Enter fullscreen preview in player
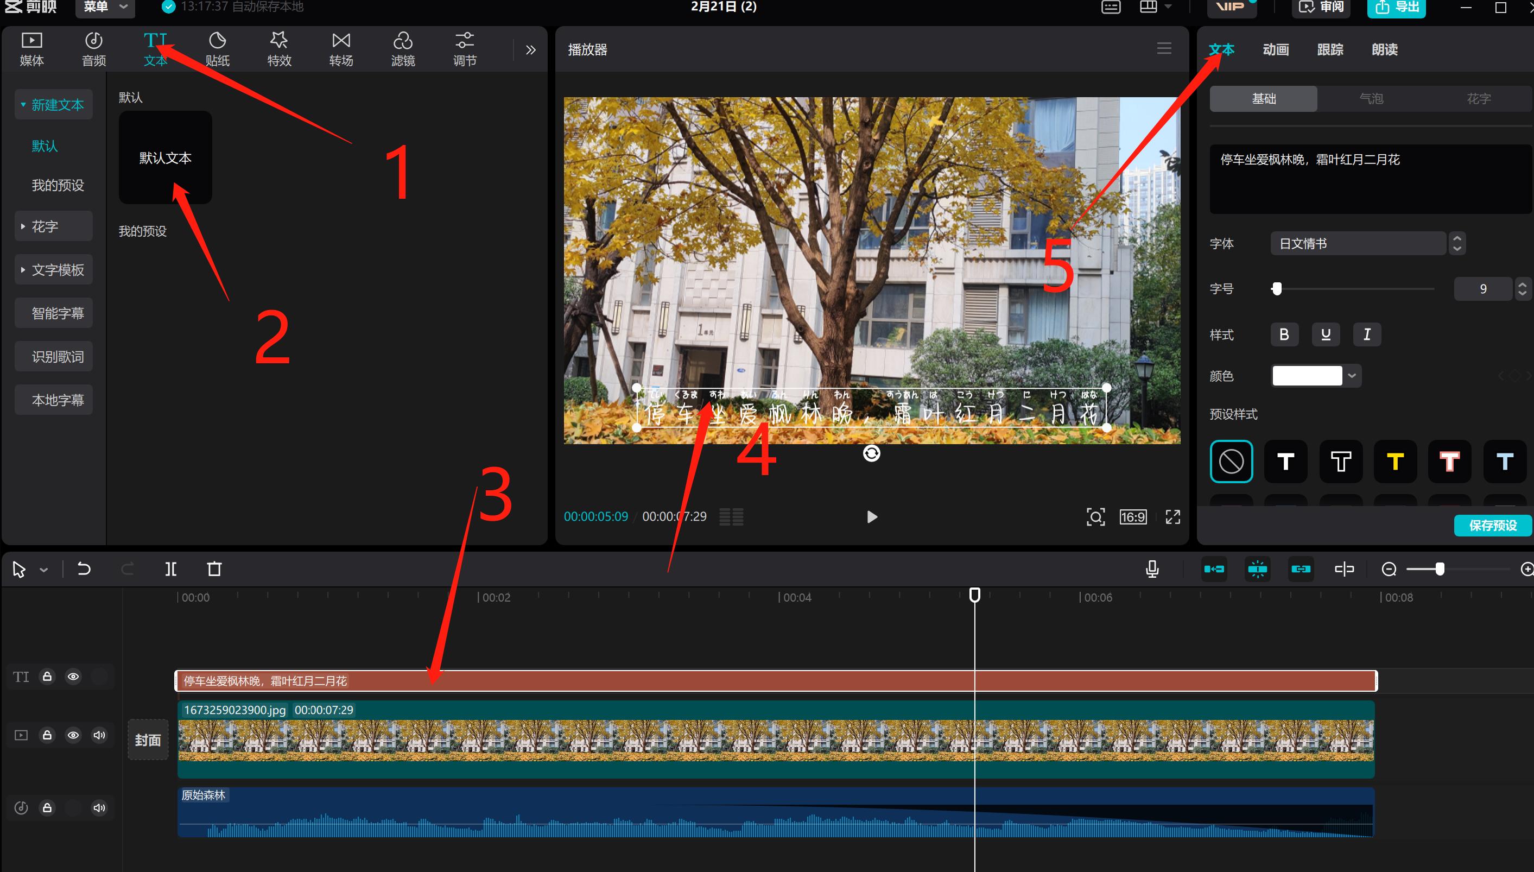 [1172, 517]
